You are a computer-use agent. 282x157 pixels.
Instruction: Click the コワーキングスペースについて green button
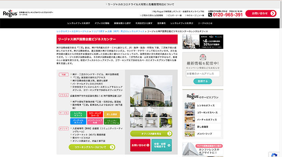[x=92, y=147]
